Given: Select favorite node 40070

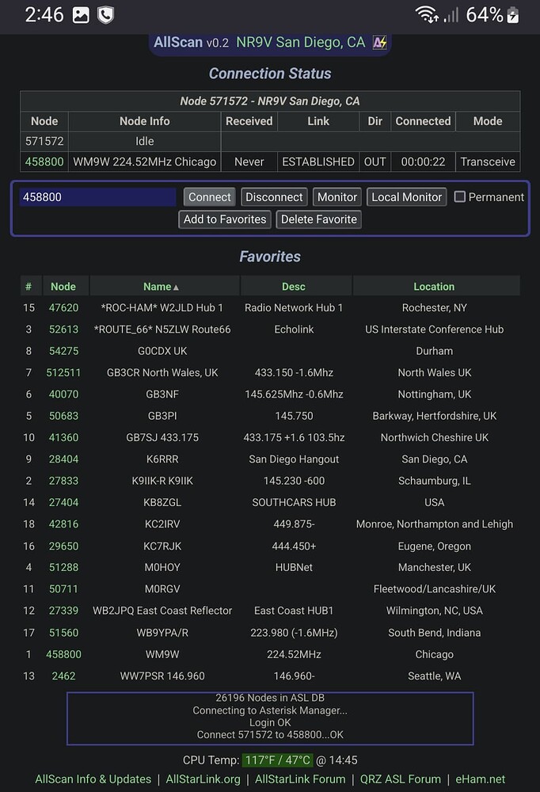Looking at the screenshot, I should point(63,394).
